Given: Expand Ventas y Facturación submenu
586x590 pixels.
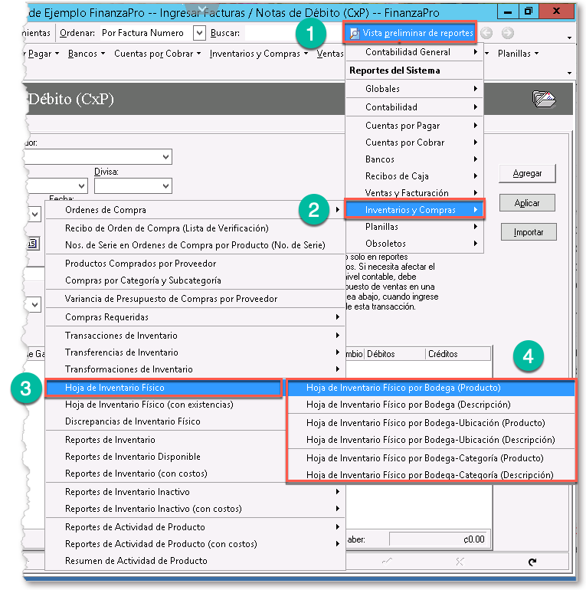Looking at the screenshot, I should (414, 193).
